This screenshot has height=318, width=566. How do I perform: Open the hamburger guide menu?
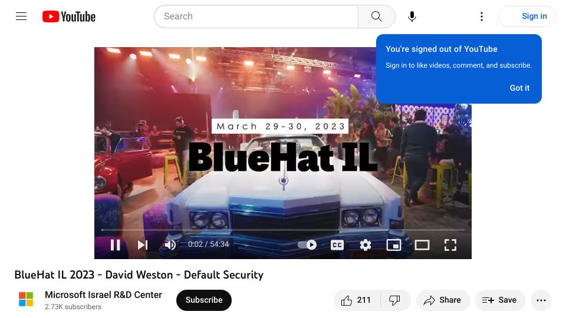click(21, 16)
